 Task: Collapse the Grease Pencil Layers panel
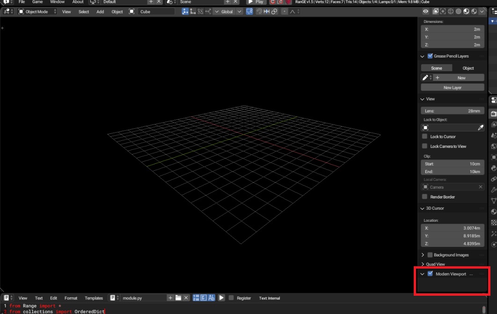click(x=422, y=57)
